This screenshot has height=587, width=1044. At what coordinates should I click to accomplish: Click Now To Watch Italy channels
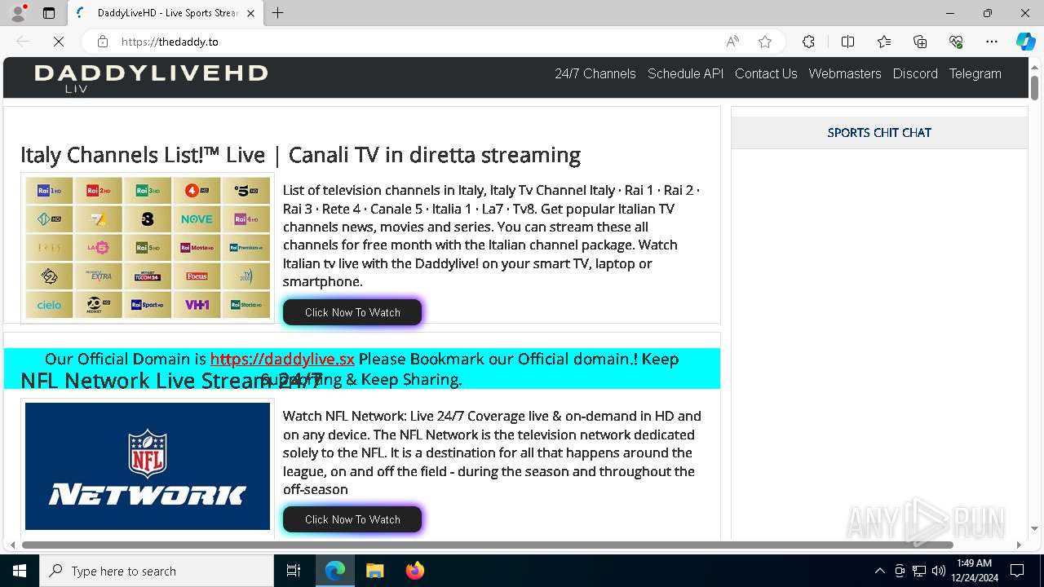(352, 312)
